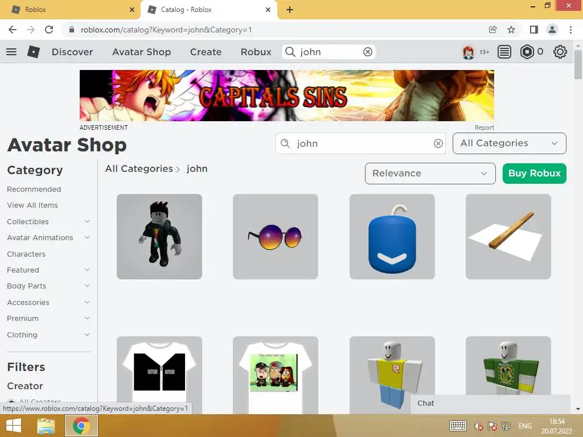Click the Avatar Shop search magnifier icon
The height and width of the screenshot is (437, 583).
point(285,143)
